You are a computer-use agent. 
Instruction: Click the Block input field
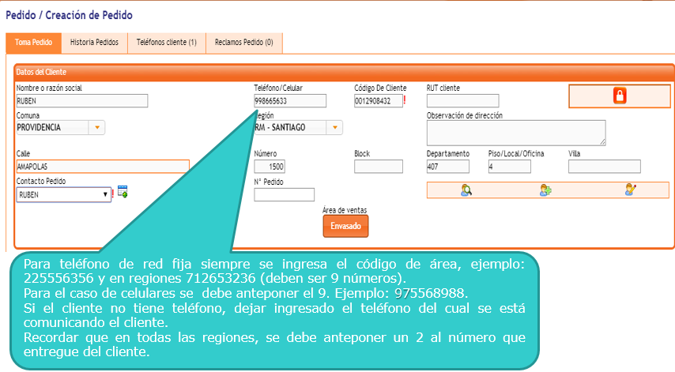coord(379,167)
